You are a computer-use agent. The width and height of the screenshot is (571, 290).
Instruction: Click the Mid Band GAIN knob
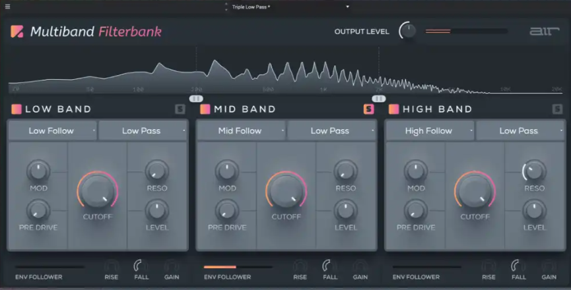360,266
